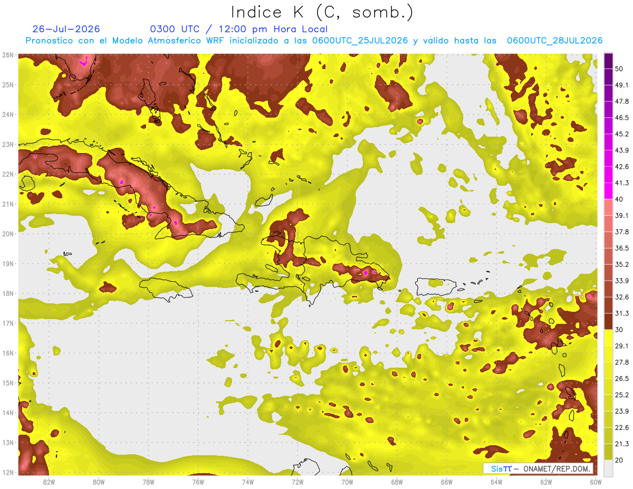
Task: Click the latitude label '22N'
Action: tap(8, 174)
